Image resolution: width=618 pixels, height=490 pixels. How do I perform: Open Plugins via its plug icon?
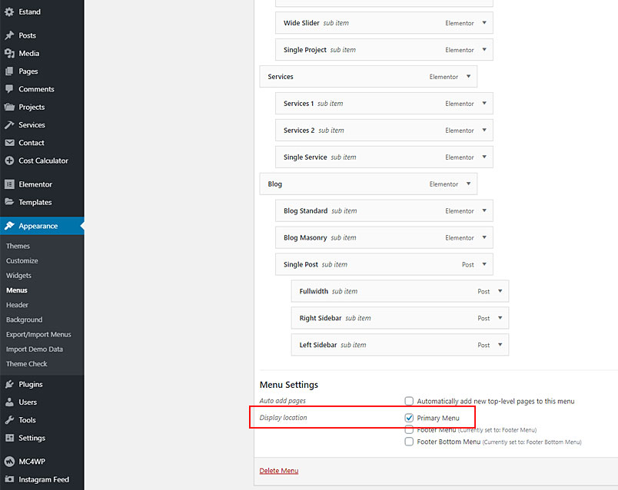pos(9,385)
